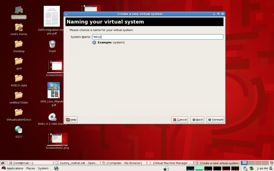The image size is (274, 171).
Task: Click the first system monitor graph in panel
Action: 190,168
